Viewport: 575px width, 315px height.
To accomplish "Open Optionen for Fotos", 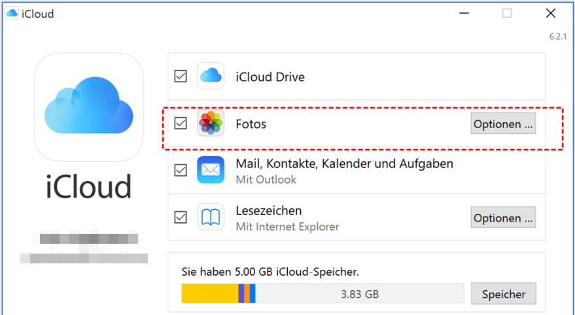I will point(503,124).
